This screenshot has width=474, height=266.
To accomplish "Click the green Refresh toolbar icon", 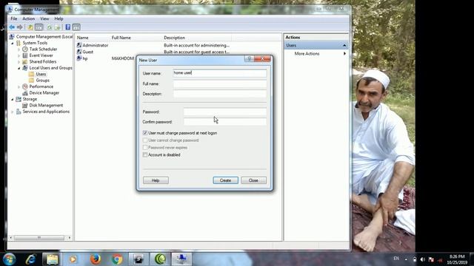I will pyautogui.click(x=50, y=27).
